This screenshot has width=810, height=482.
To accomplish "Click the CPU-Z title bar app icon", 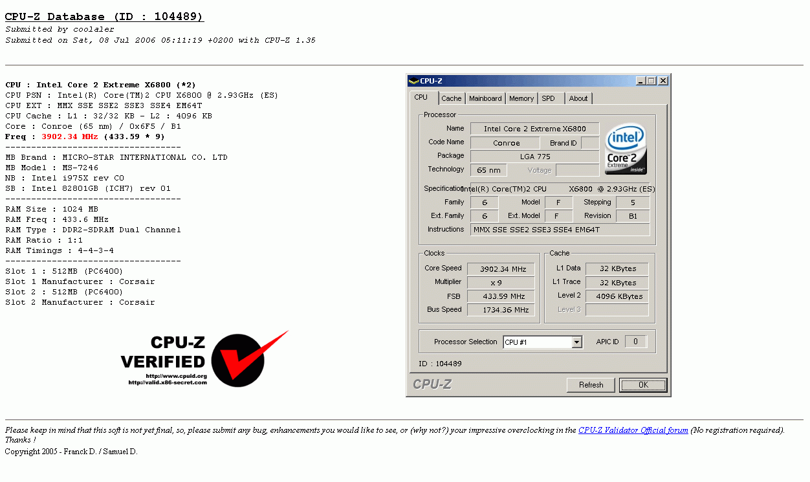I will point(414,81).
